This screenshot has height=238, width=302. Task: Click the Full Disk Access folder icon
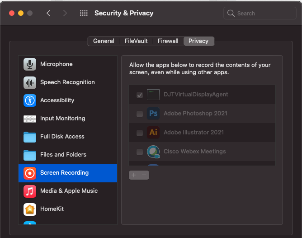click(x=30, y=137)
